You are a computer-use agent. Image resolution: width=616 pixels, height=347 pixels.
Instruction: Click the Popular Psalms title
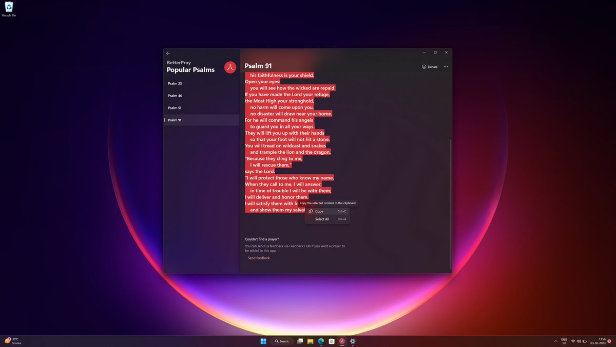(190, 70)
